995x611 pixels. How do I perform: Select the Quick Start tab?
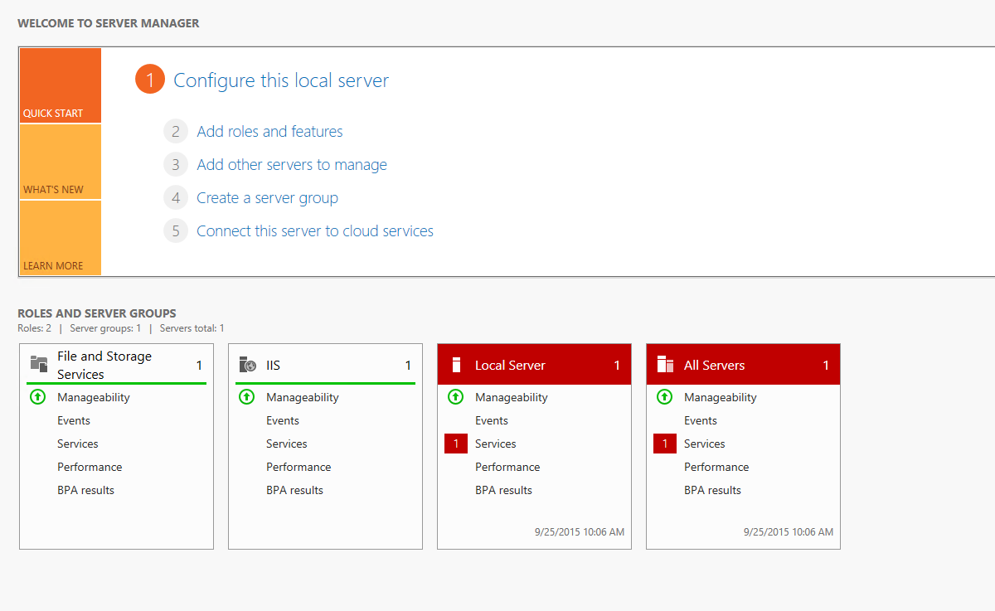[61, 85]
